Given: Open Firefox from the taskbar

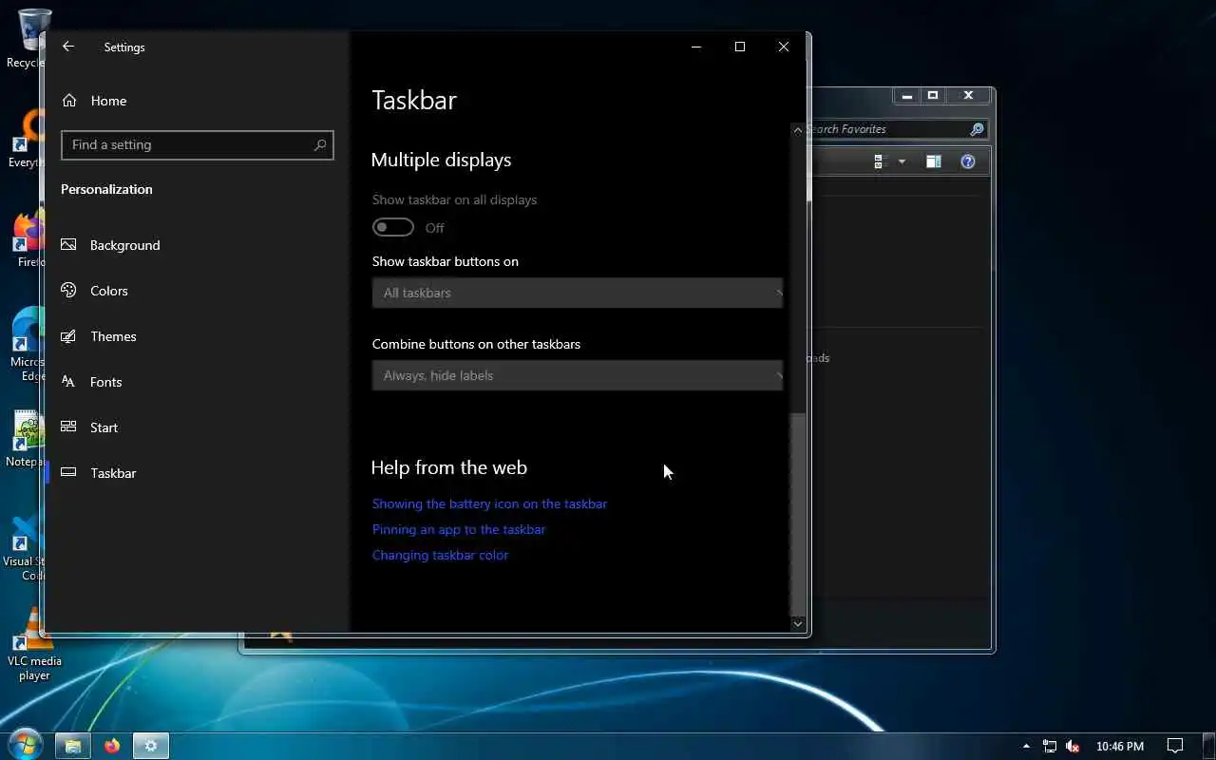Looking at the screenshot, I should [x=112, y=746].
